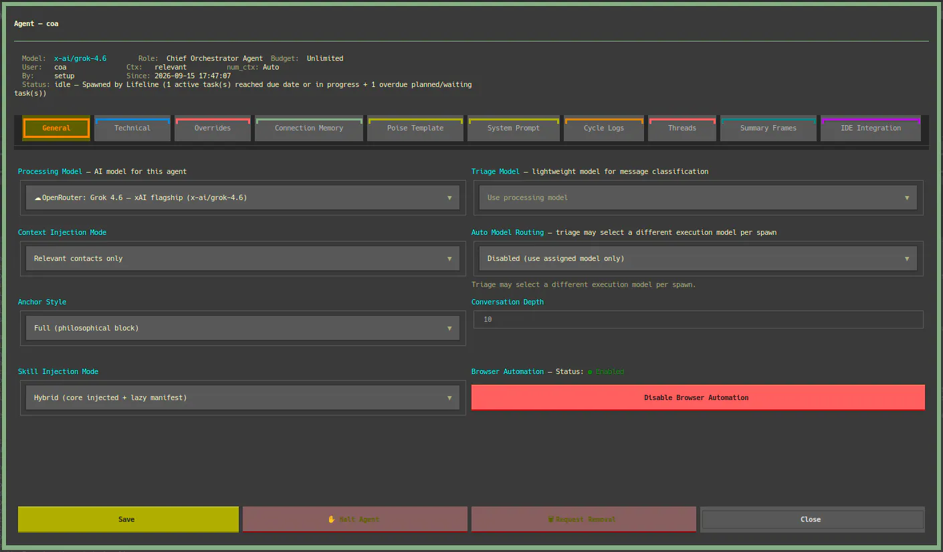Expand the Auto Model Routing dropdown
This screenshot has width=943, height=552.
pyautogui.click(x=698, y=258)
